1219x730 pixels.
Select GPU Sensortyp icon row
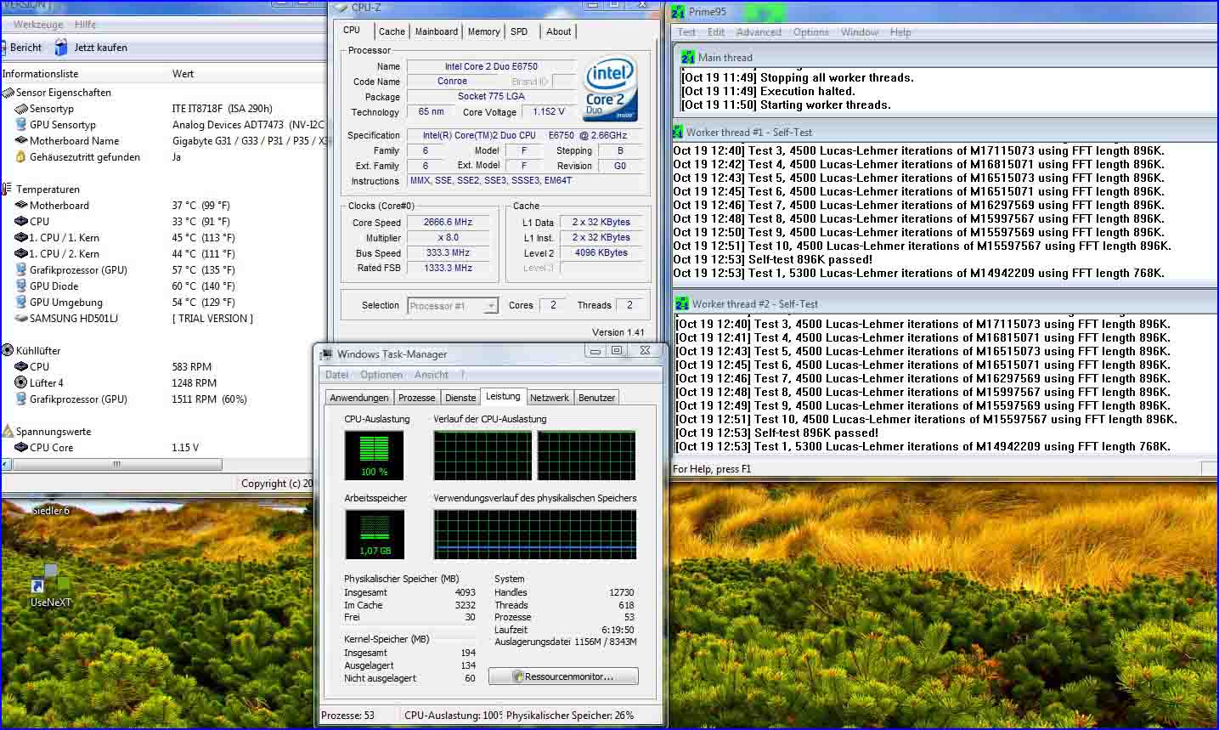(x=21, y=125)
